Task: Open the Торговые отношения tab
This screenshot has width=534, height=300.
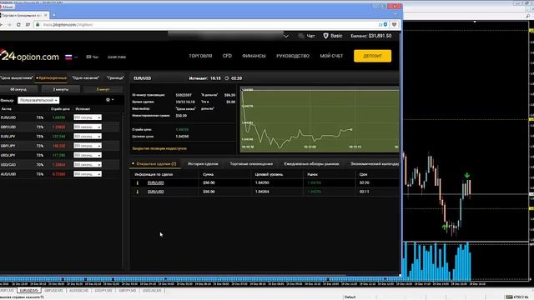Action: click(x=251, y=163)
